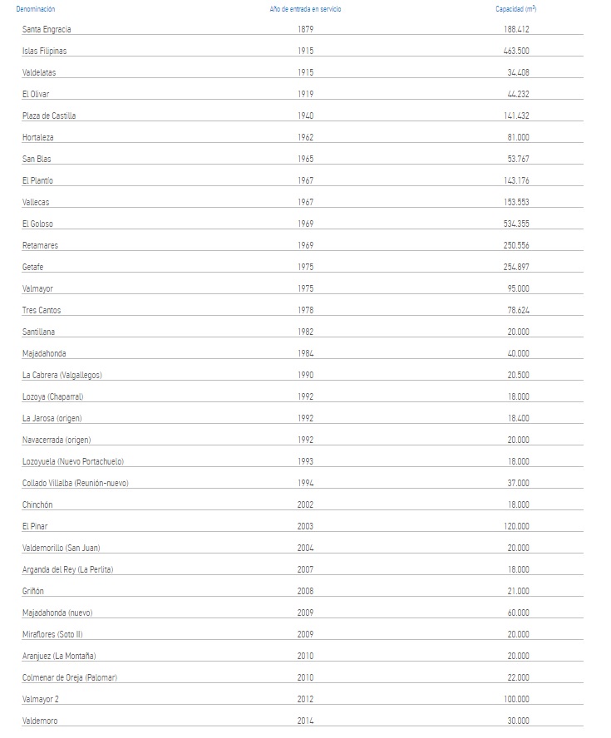Click year 1993 for Lozoyuela
The width and height of the screenshot is (611, 738).
click(x=305, y=461)
